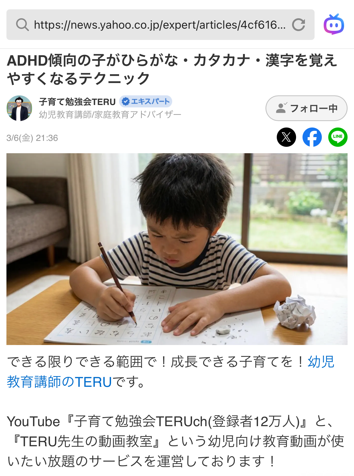Screen dimensions: 354x476
Task: Toggle the フォロー中 follow button
Action: [307, 108]
